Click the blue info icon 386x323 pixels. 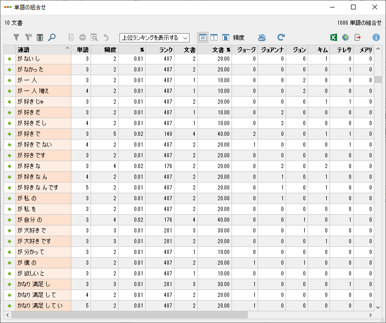coord(376,37)
